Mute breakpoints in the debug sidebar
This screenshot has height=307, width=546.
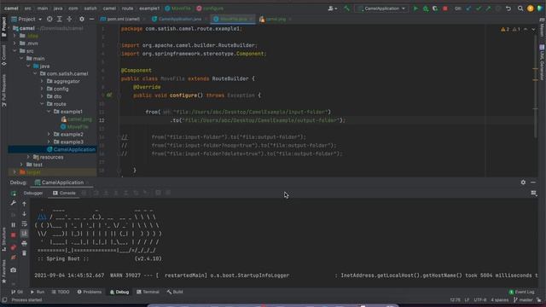pos(14,258)
